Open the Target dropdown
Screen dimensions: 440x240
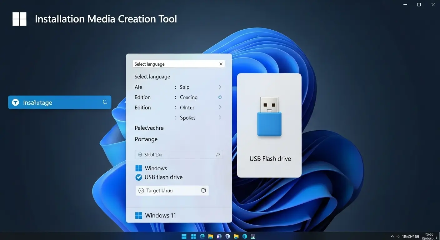172,190
